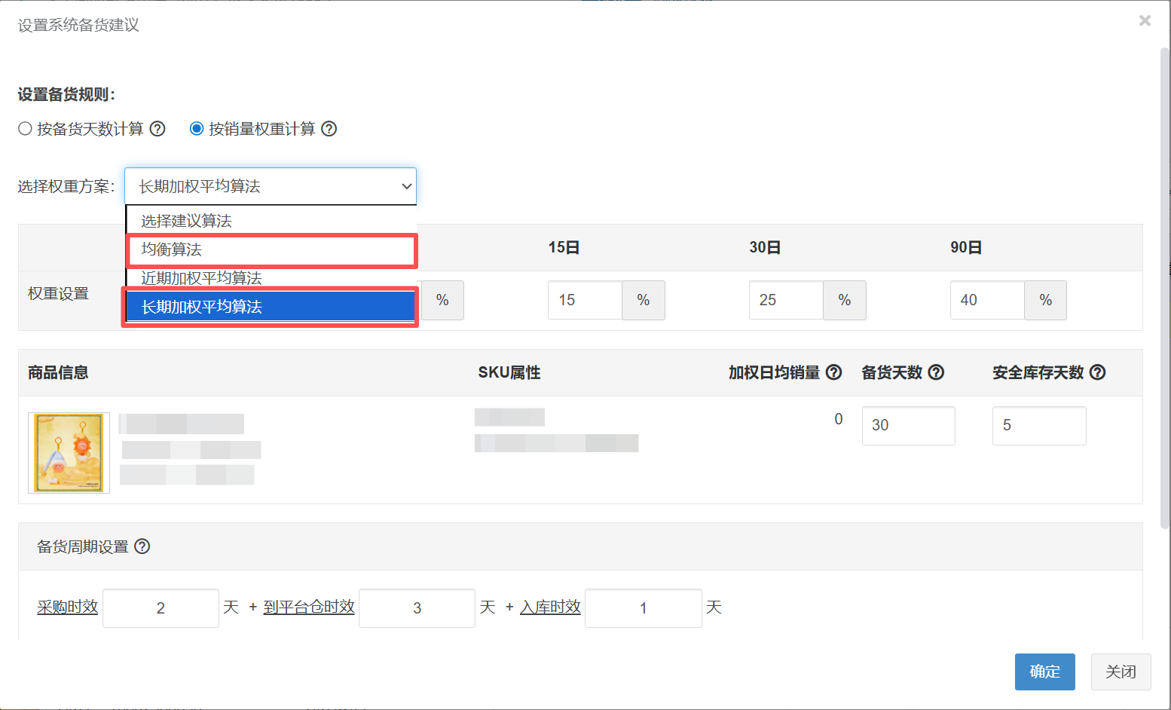Select the 按销量权重计算 radio button

[197, 129]
